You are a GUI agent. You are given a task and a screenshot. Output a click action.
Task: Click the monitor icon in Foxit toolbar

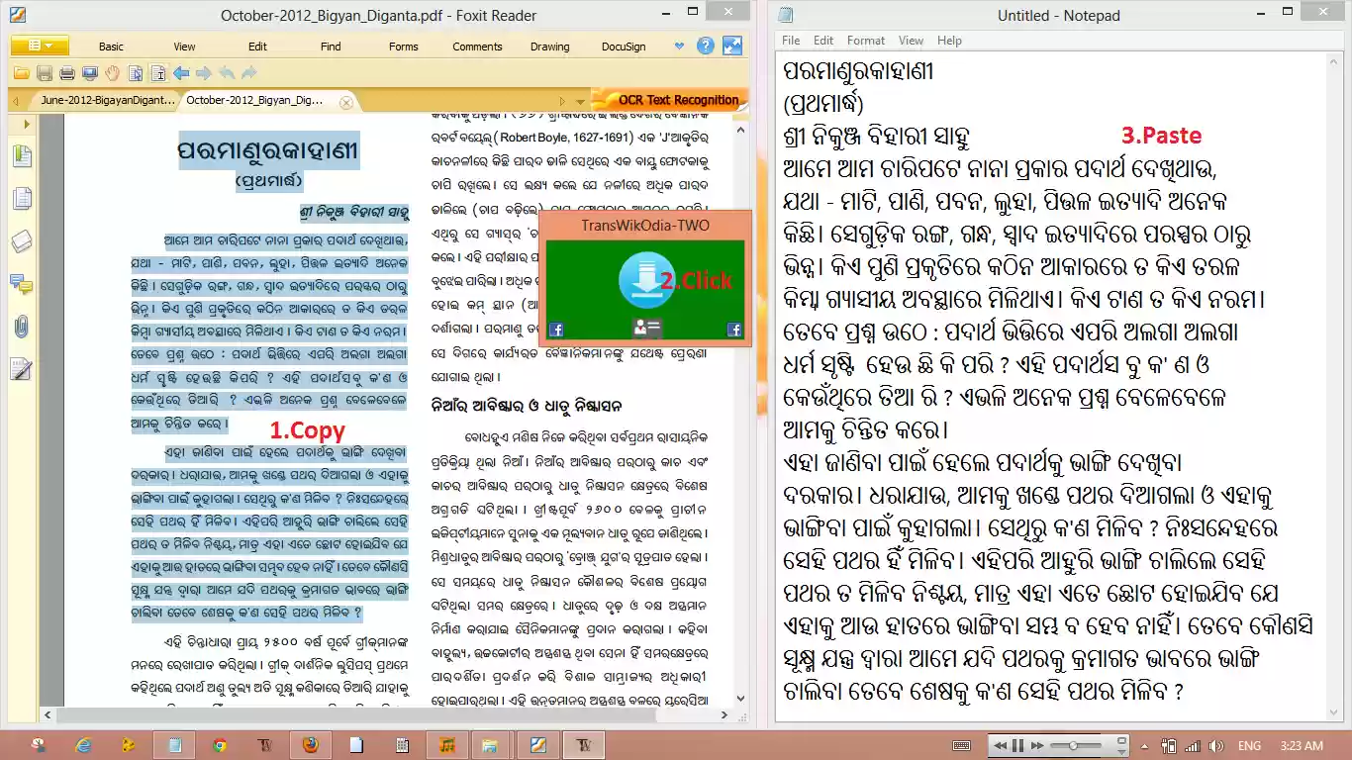[x=89, y=73]
